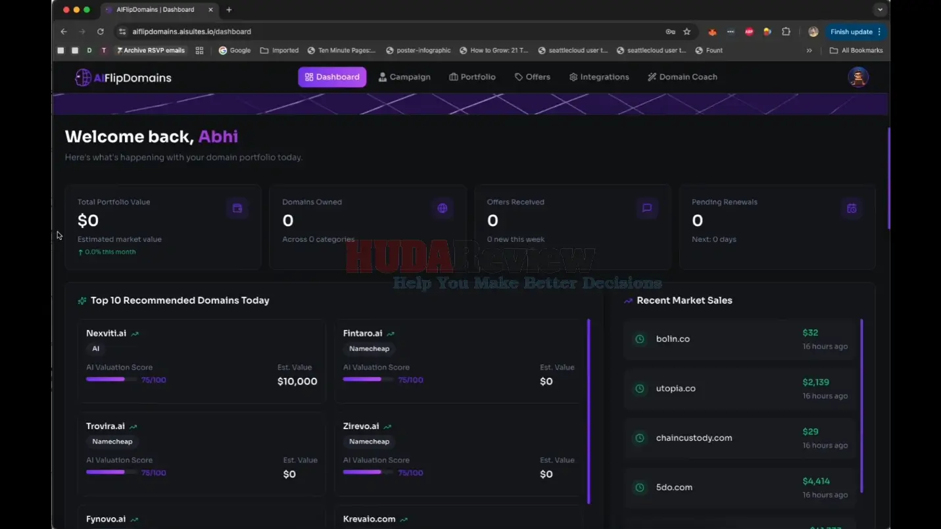Image resolution: width=941 pixels, height=529 pixels.
Task: Click the AIFlipDomains logo
Action: (123, 78)
